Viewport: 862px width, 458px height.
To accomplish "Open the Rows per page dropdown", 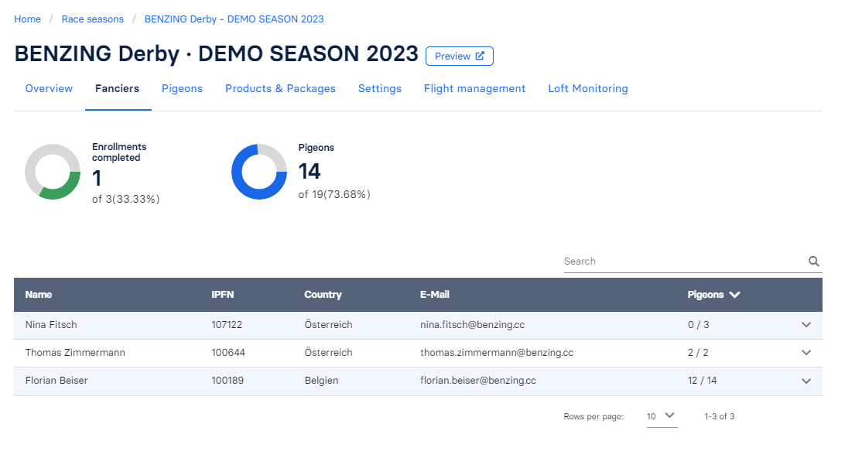I will click(662, 416).
